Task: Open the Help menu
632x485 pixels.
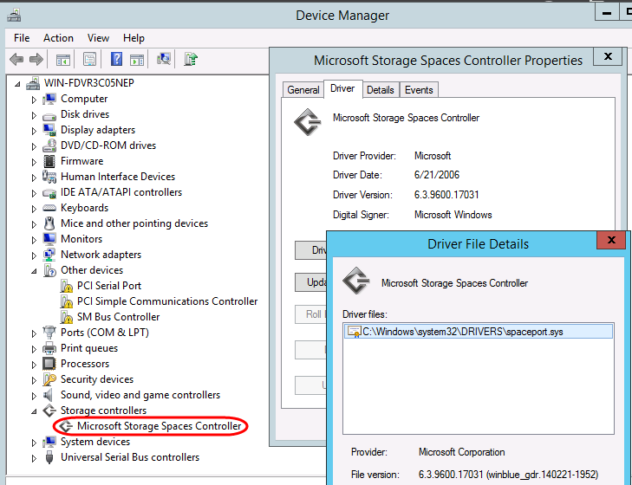Action: pos(134,38)
